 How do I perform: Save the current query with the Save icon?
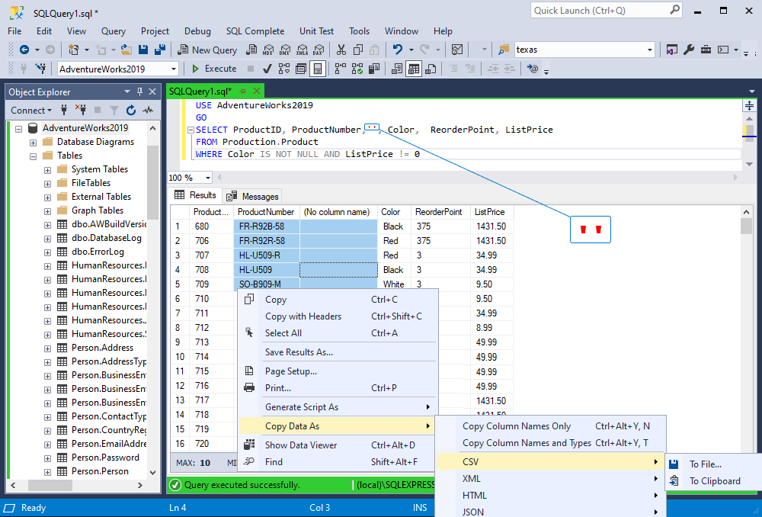[x=144, y=49]
